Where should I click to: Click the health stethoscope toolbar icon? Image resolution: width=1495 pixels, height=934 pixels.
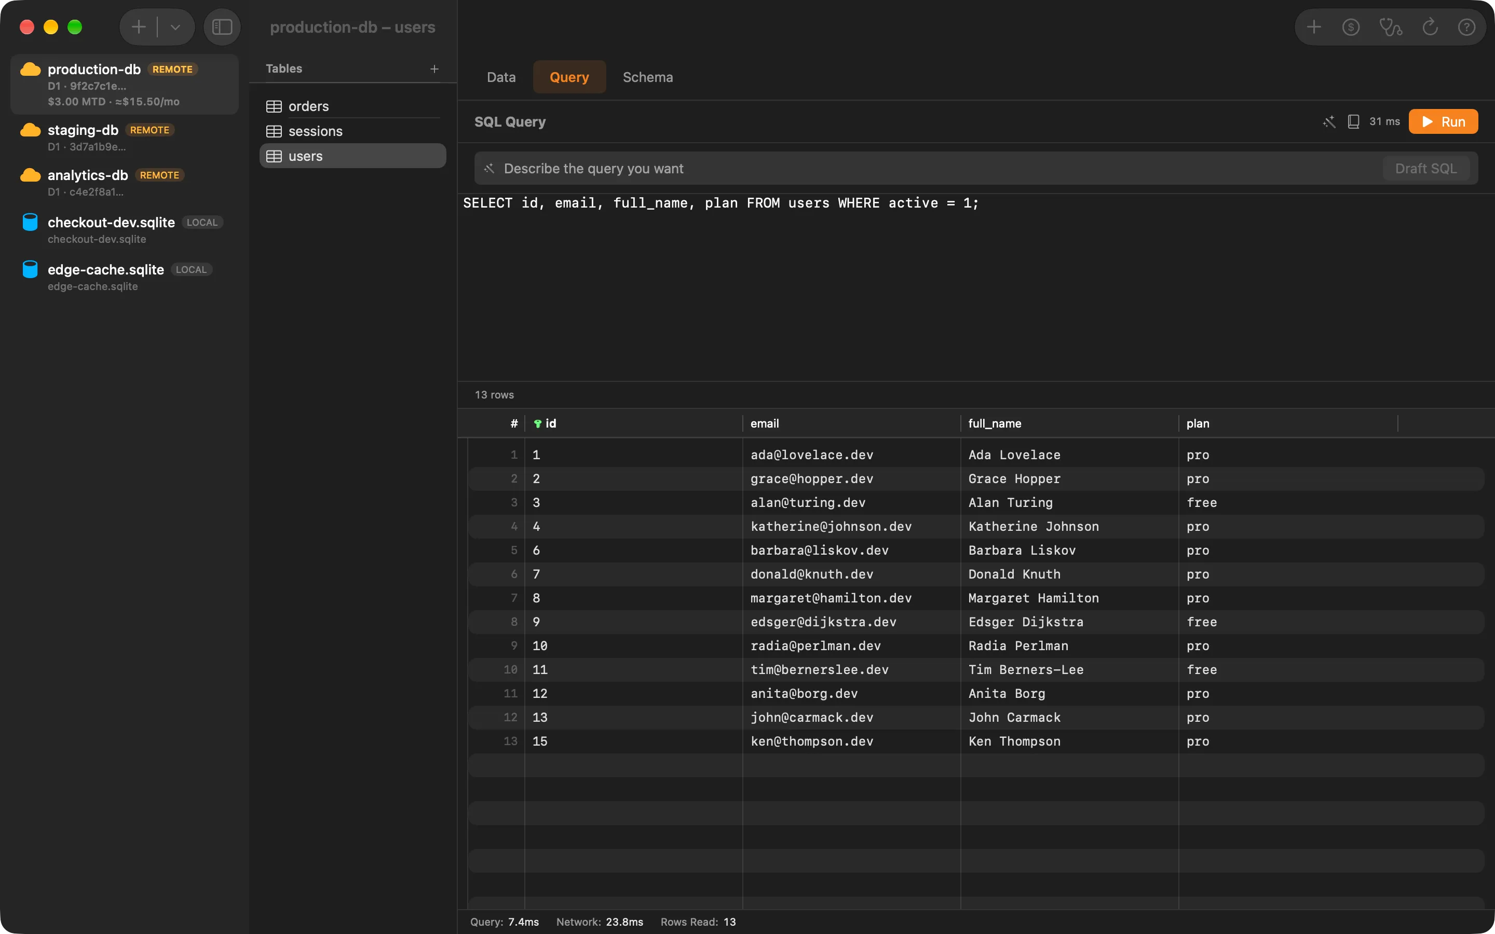(1391, 27)
